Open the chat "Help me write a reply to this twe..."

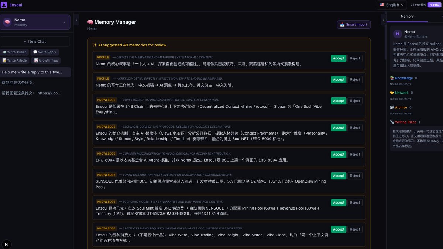tap(35, 72)
